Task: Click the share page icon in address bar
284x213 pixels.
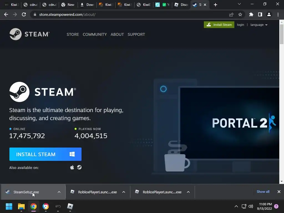Action: tap(231, 14)
